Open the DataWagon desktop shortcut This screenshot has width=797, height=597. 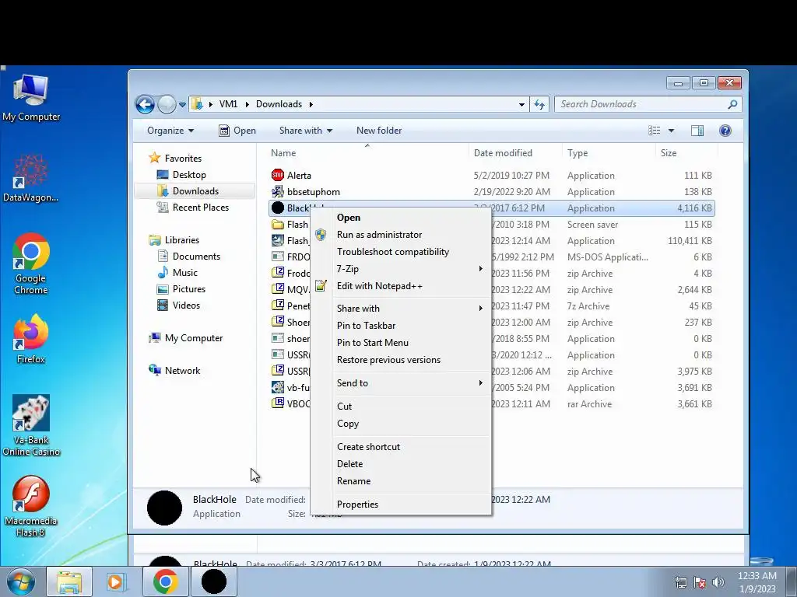coord(30,178)
